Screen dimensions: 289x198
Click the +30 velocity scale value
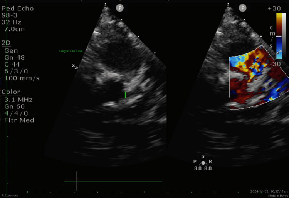274,8
